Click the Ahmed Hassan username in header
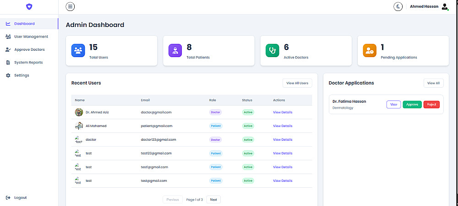The height and width of the screenshot is (206, 458). click(x=424, y=6)
